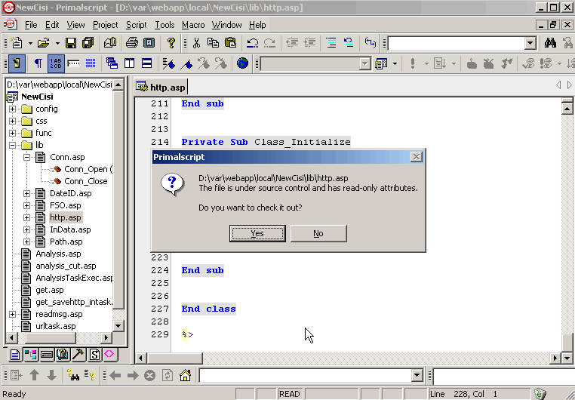Toggle the line numbers 1AB 2CD icon
575x400 pixels.
pyautogui.click(x=56, y=63)
